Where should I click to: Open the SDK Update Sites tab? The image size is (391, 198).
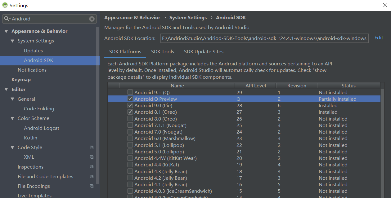204,52
